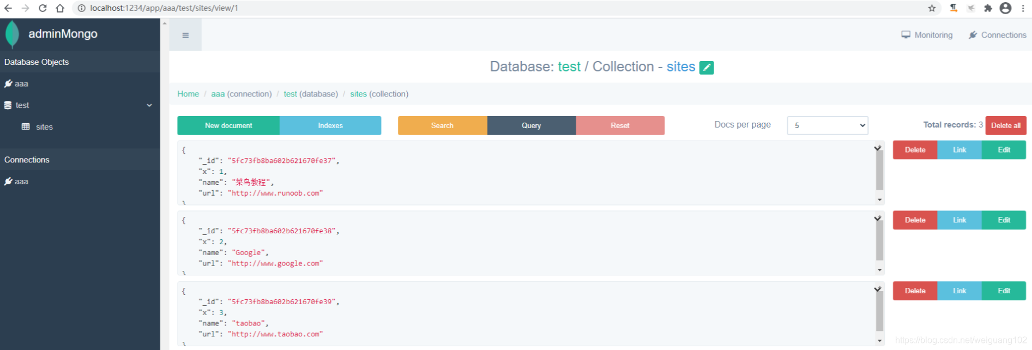Edit the runoob.com document
1032x350 pixels.
click(1004, 150)
